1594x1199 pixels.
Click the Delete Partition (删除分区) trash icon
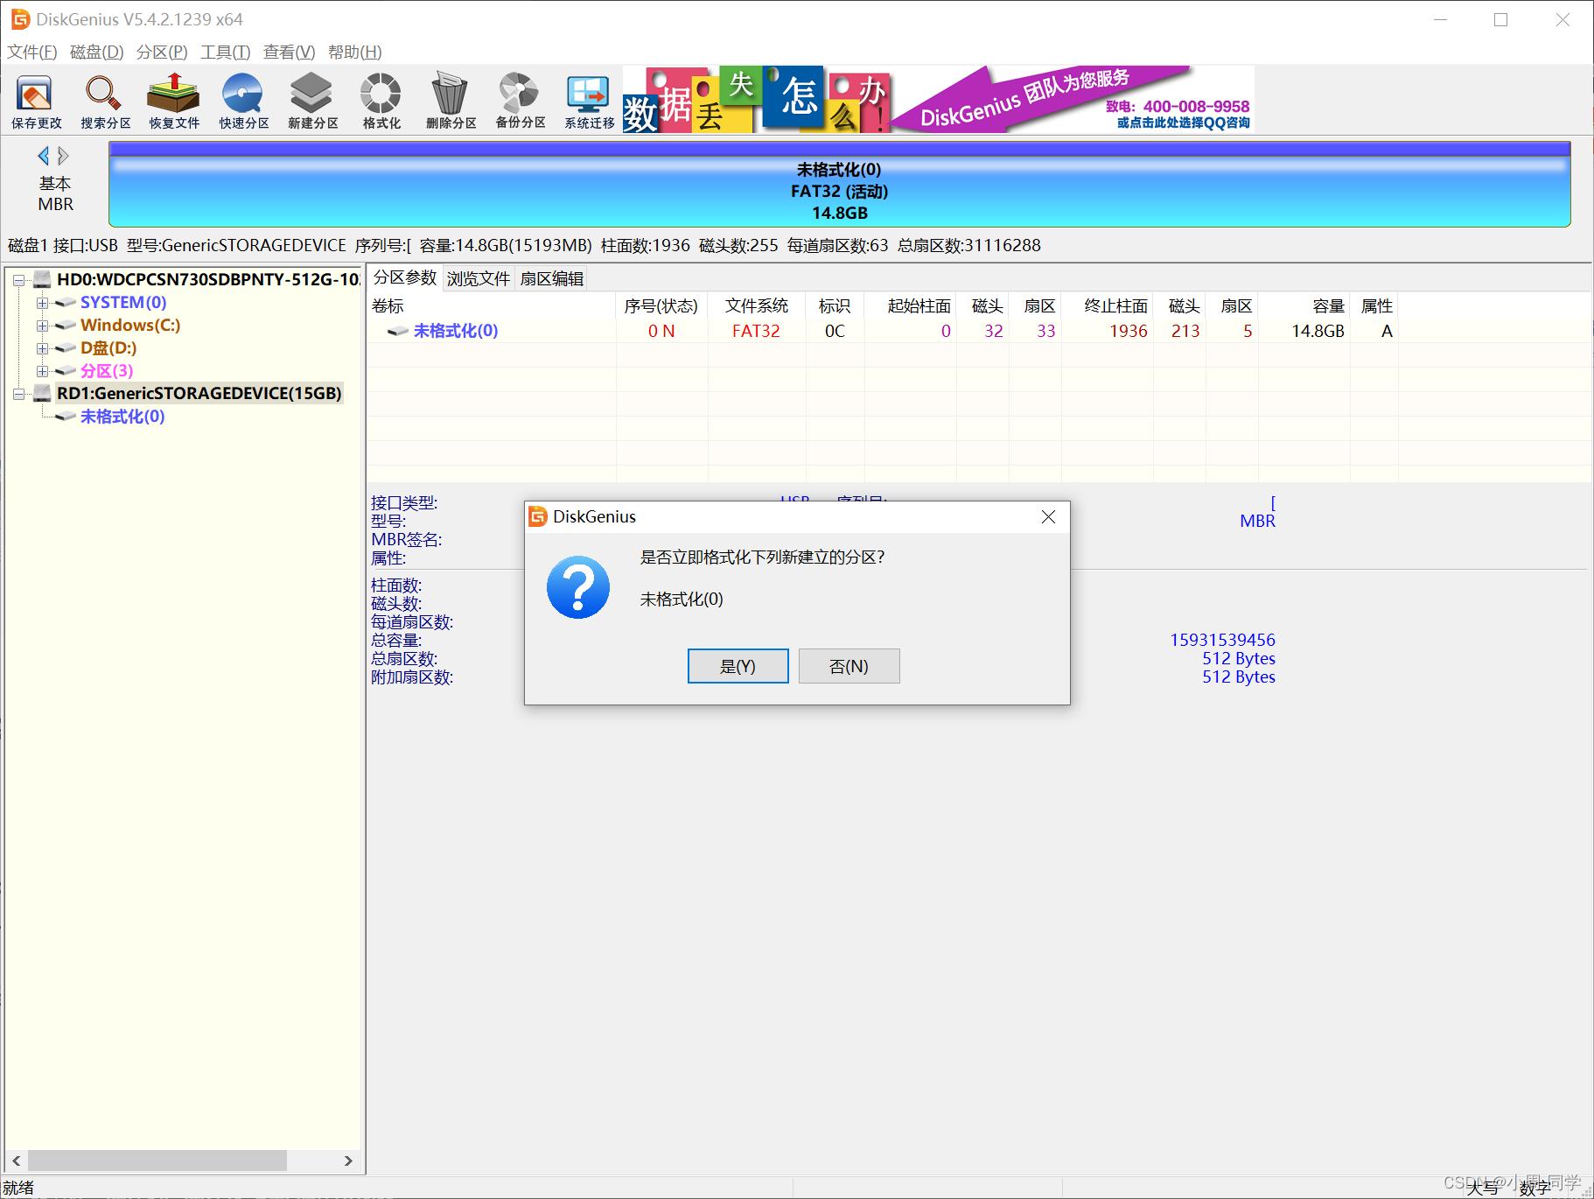tap(451, 101)
